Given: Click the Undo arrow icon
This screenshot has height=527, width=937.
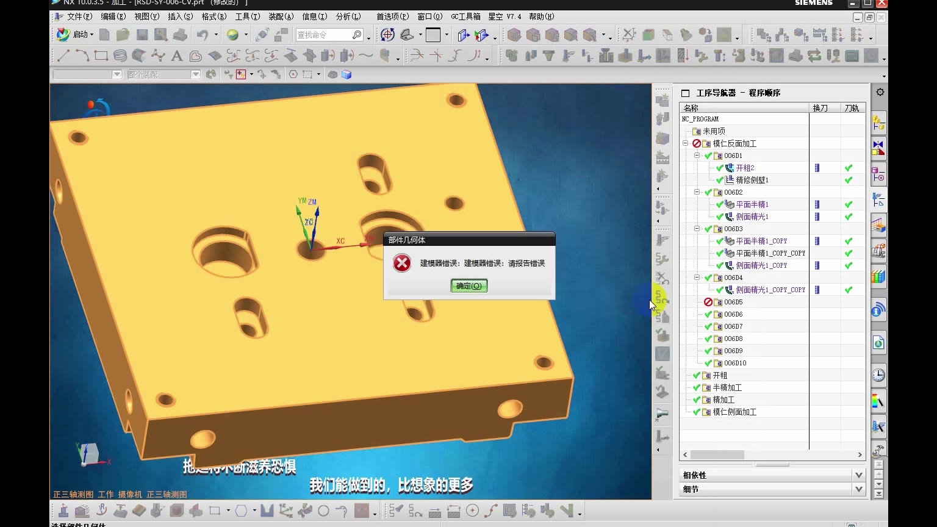Looking at the screenshot, I should pos(203,35).
